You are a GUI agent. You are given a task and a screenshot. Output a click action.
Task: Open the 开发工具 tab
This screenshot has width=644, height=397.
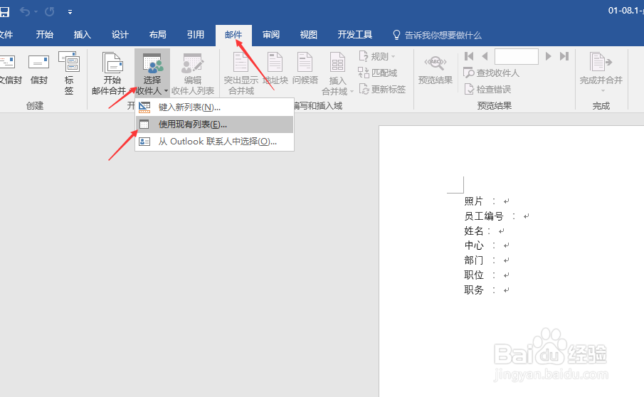(x=355, y=35)
